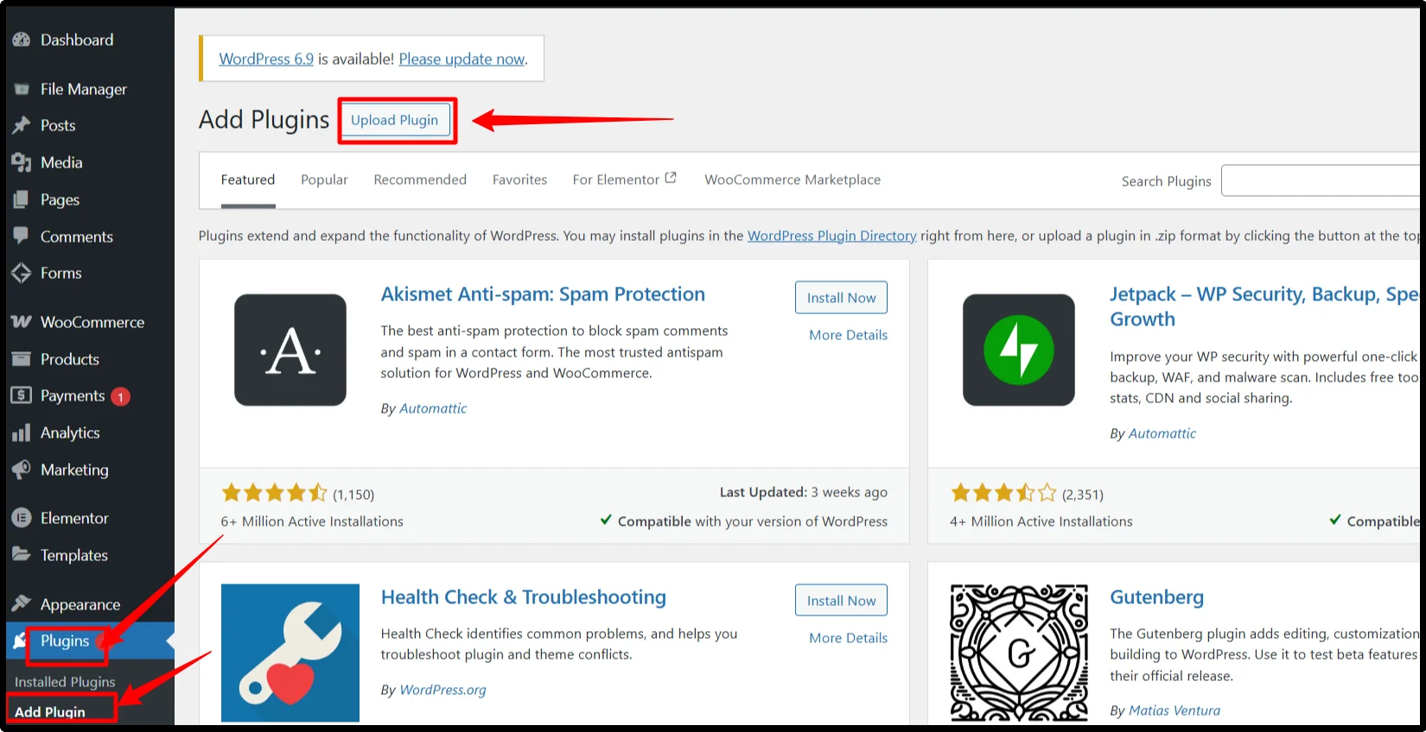Screen dimensions: 1426x732
Task: Install the Health Check & Troubleshooting plugin
Action: [841, 601]
